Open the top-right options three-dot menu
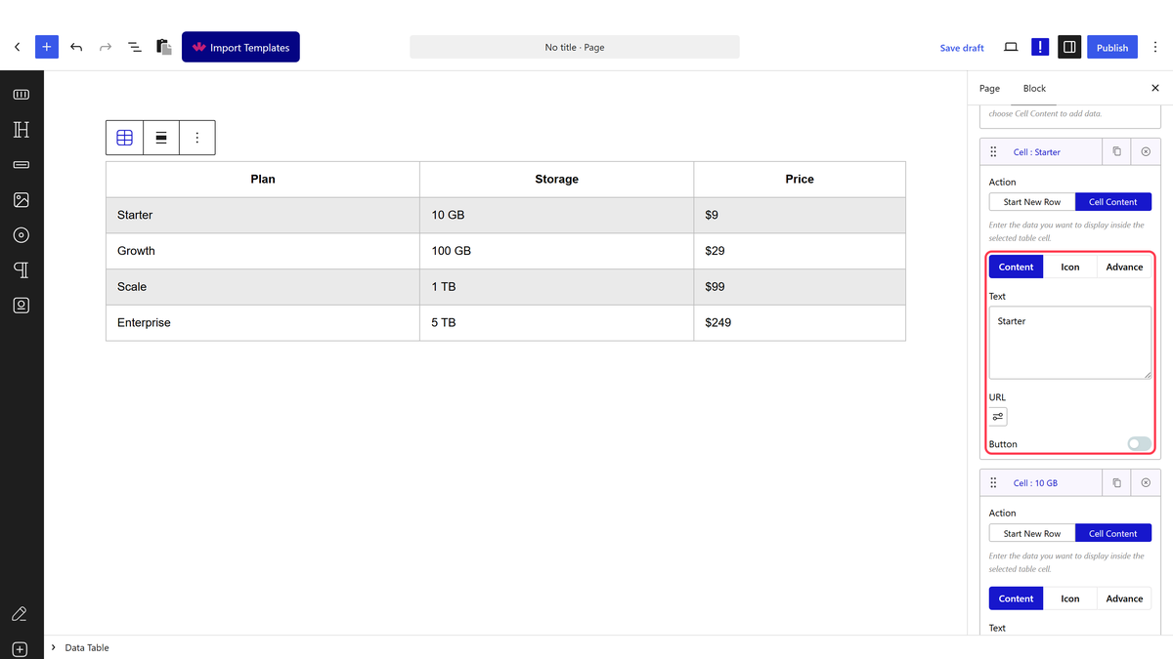The image size is (1173, 659). click(1155, 47)
